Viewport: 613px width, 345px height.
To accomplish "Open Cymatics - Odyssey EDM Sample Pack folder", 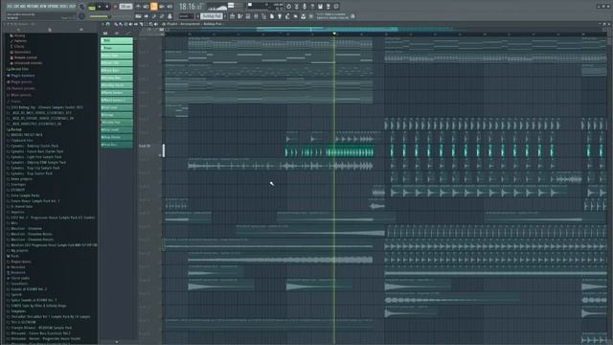I will pyautogui.click(x=38, y=162).
